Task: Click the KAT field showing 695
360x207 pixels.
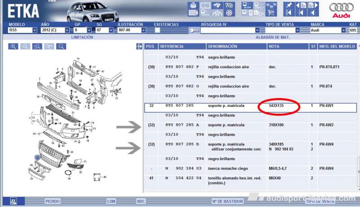Action: pyautogui.click(x=353, y=30)
